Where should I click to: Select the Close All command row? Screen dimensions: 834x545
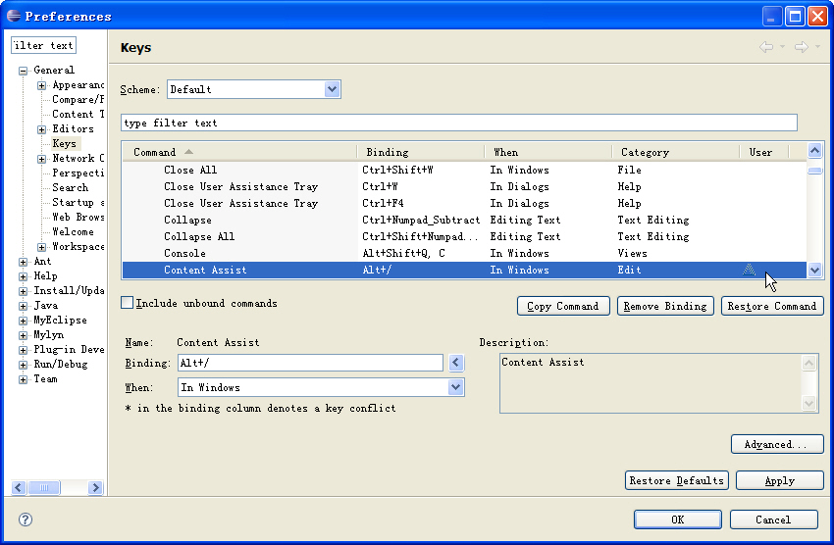point(464,170)
